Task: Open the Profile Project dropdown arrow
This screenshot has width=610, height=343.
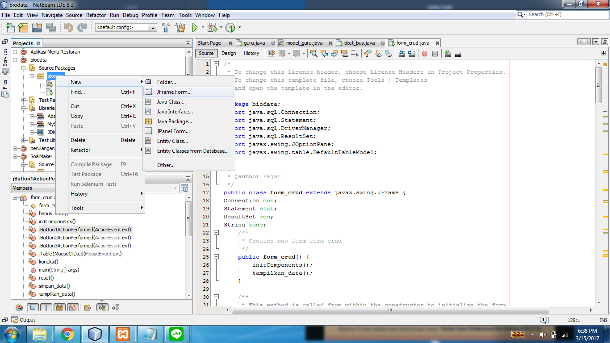Action: tap(239, 27)
